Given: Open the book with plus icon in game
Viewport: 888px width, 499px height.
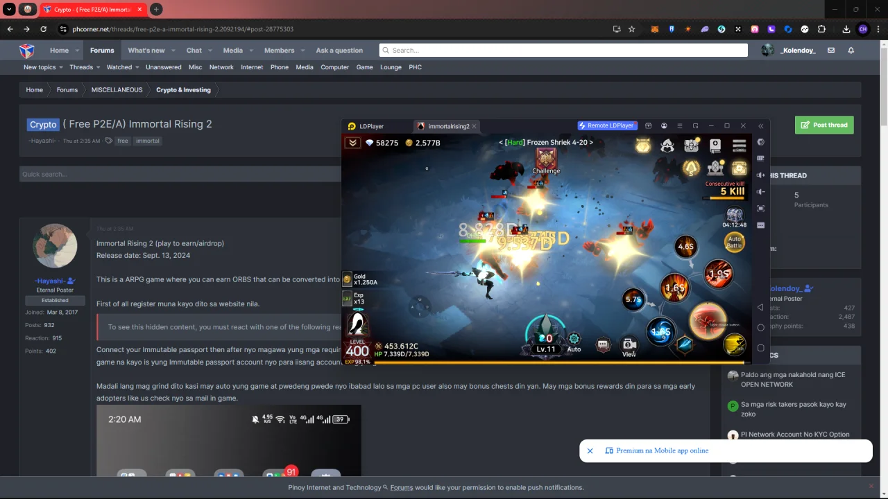Looking at the screenshot, I should (x=715, y=146).
